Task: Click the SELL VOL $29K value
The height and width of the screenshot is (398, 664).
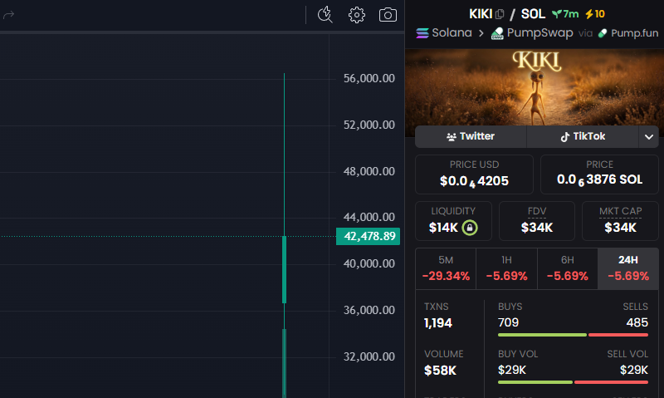Action: 633,370
